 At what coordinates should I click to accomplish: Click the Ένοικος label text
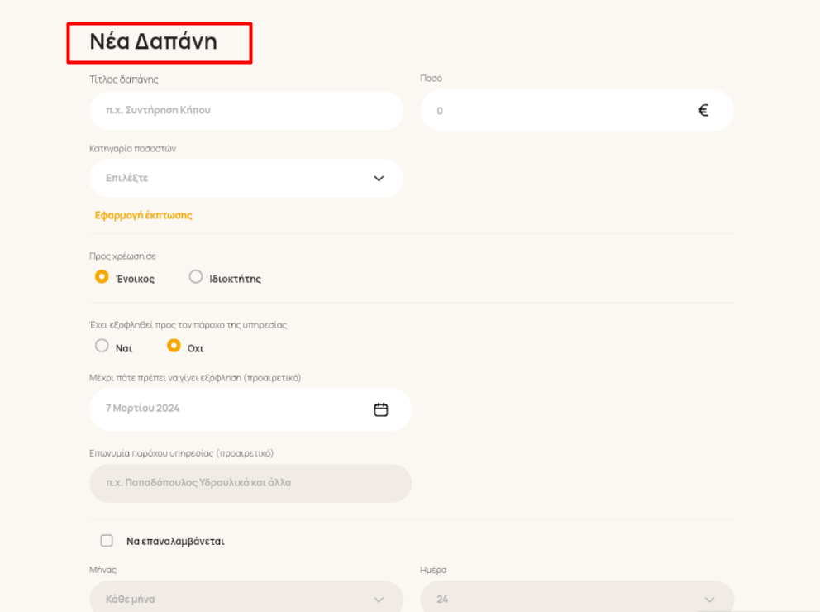coord(135,279)
